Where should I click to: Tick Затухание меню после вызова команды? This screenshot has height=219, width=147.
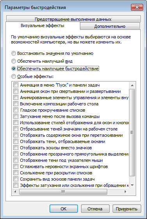16,116
